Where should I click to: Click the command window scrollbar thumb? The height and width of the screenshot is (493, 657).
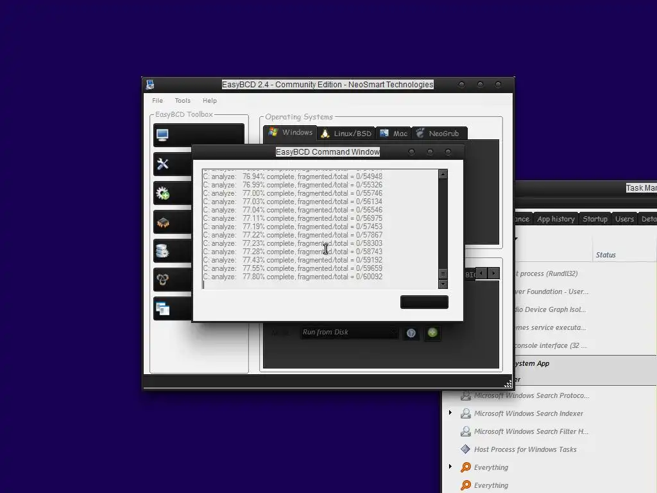(x=443, y=274)
